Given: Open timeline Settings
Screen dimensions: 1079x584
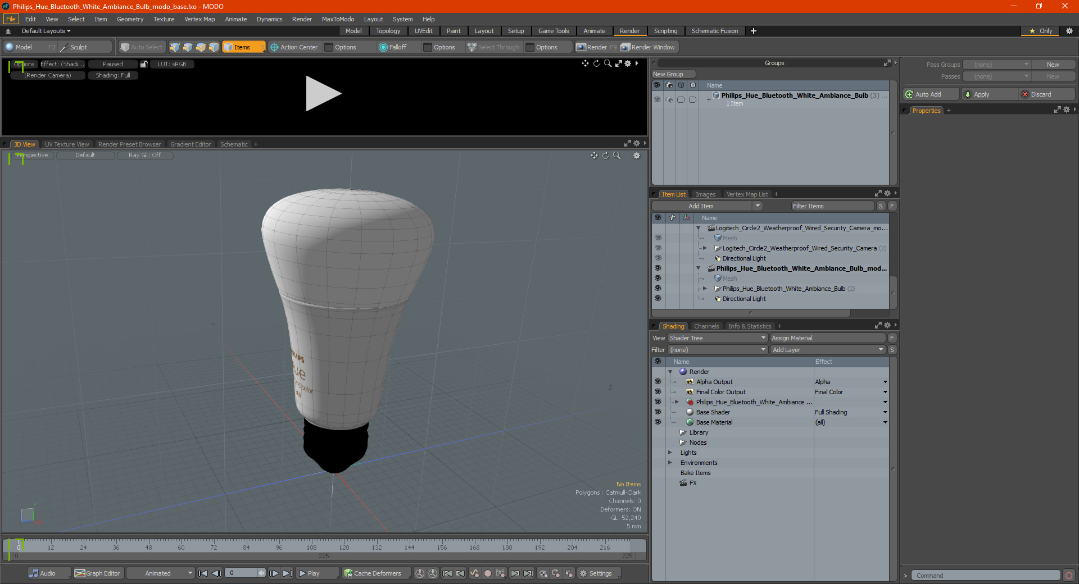Looking at the screenshot, I should [x=599, y=573].
